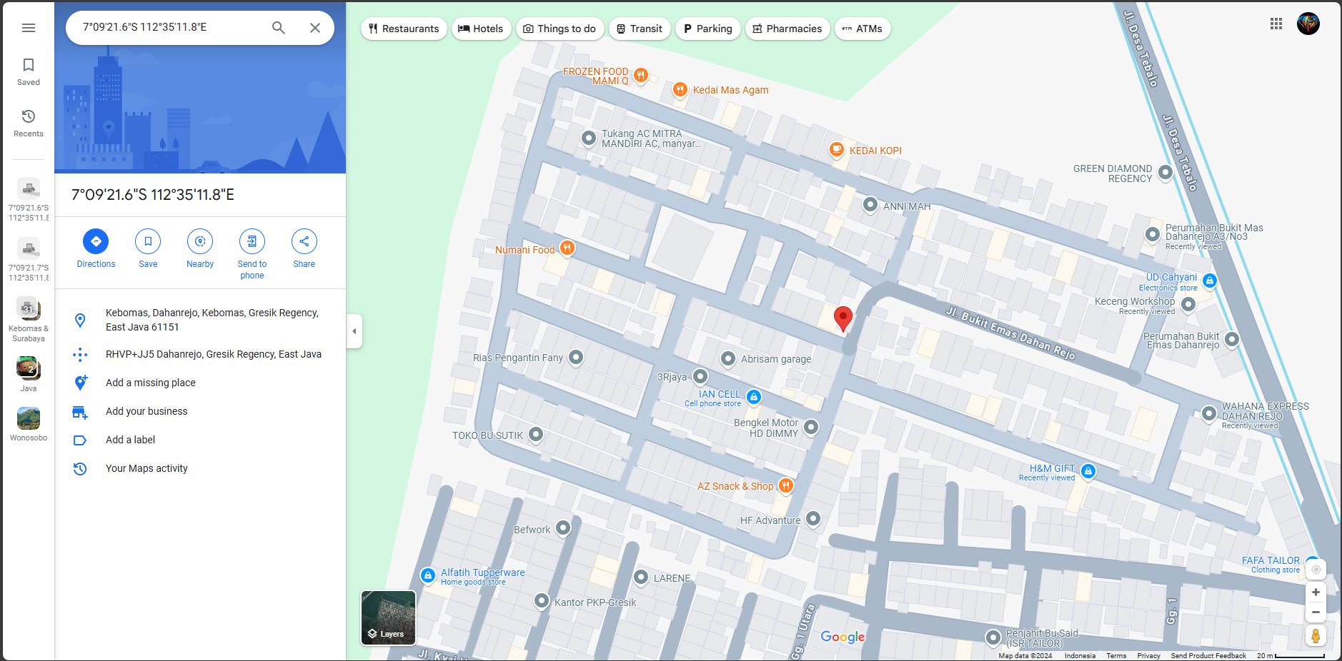
Task: Click Send to phone icon
Action: click(252, 242)
